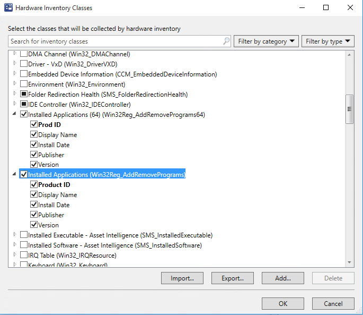Uncheck Display Name under Installed Applications (64)
The image size is (363, 315).
[34, 134]
